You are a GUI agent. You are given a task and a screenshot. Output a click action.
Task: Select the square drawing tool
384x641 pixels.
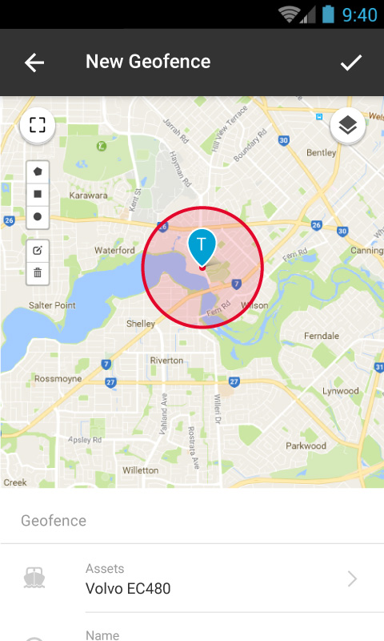(x=38, y=194)
